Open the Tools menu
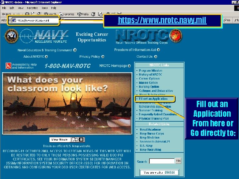The image size is (239, 179). click(45, 8)
